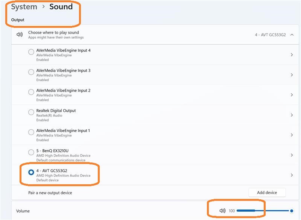Open AVerMedia VibeEngine Input 2 properties chevron
Screen dimensions: 301x220
tap(292, 95)
